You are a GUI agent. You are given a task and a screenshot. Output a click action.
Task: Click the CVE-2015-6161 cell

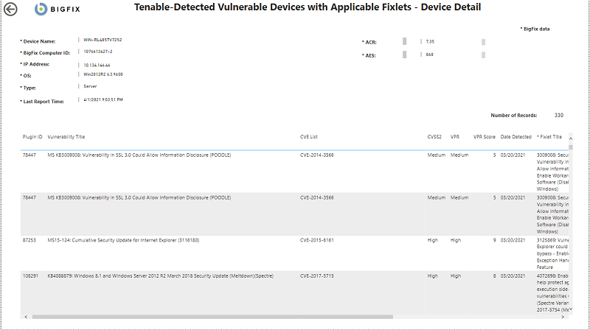coord(316,240)
